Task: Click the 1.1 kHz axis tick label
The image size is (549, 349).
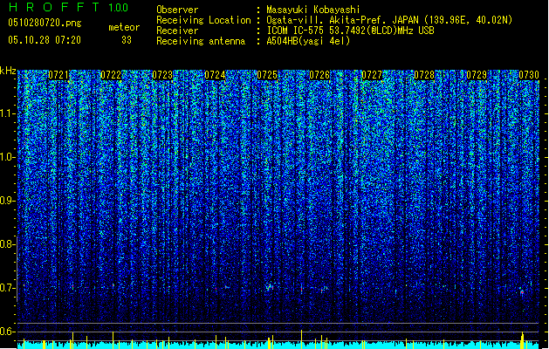Action: click(x=8, y=113)
